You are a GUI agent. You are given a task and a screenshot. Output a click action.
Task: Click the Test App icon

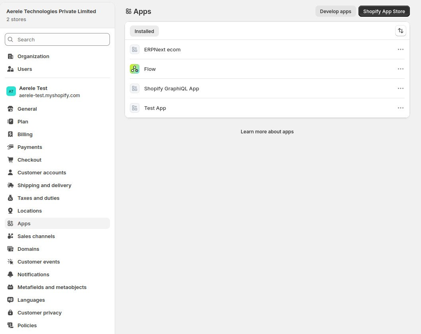pos(135,108)
